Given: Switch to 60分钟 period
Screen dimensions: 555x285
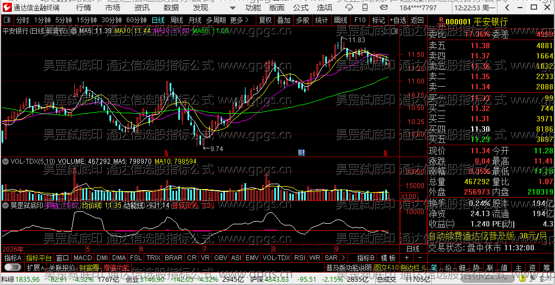Looking at the screenshot, I should pyautogui.click(x=136, y=20).
